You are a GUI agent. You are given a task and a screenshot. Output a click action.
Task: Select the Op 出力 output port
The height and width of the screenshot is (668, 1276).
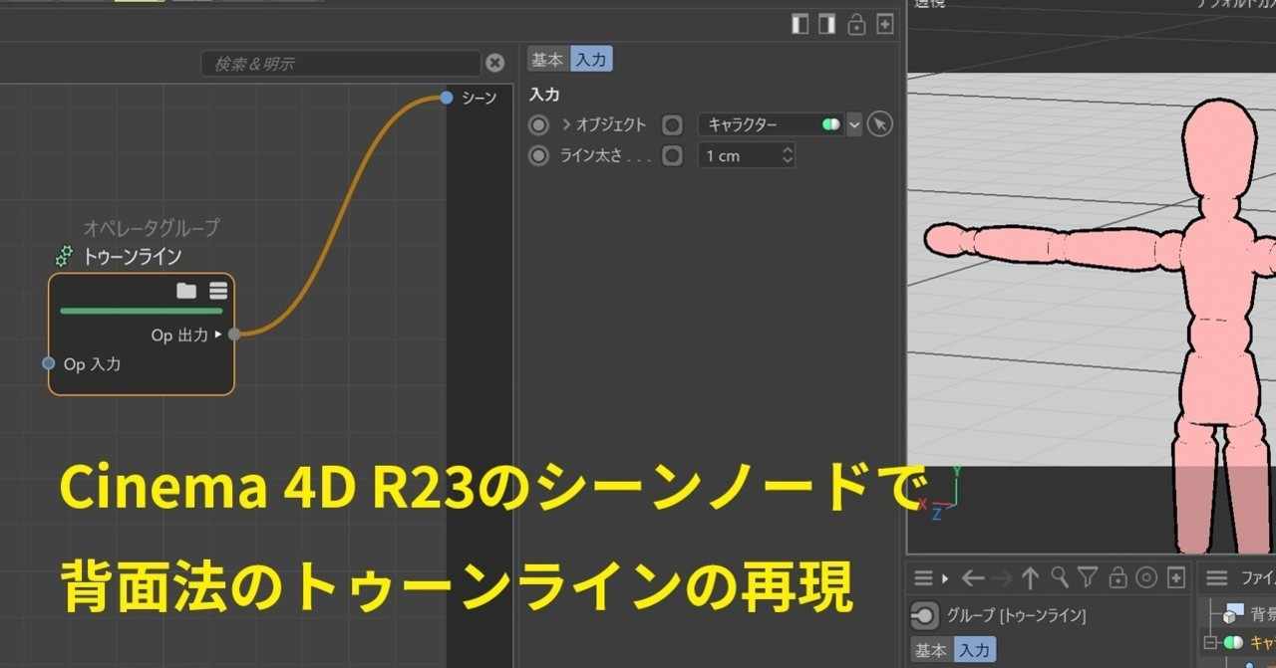tap(234, 334)
